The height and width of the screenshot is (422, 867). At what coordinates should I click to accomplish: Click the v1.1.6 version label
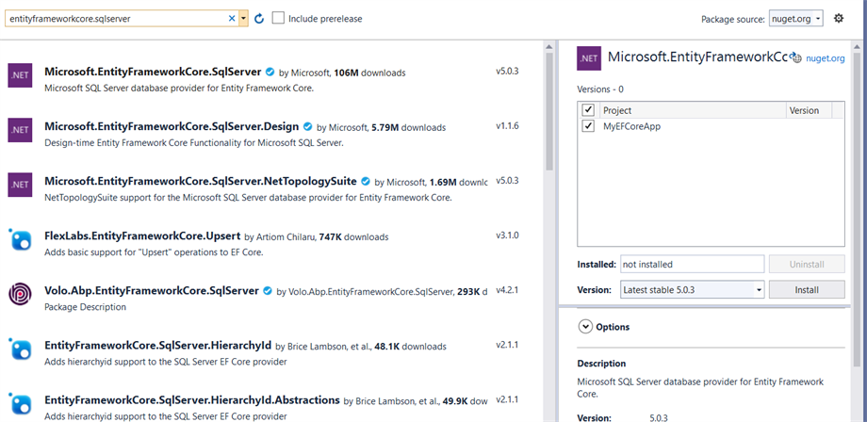[507, 126]
